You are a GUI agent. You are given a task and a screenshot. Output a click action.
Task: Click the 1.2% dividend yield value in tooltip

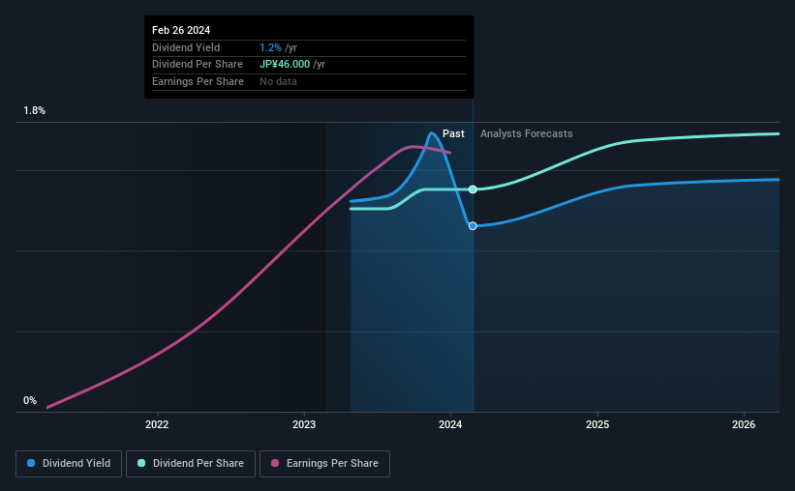point(270,47)
